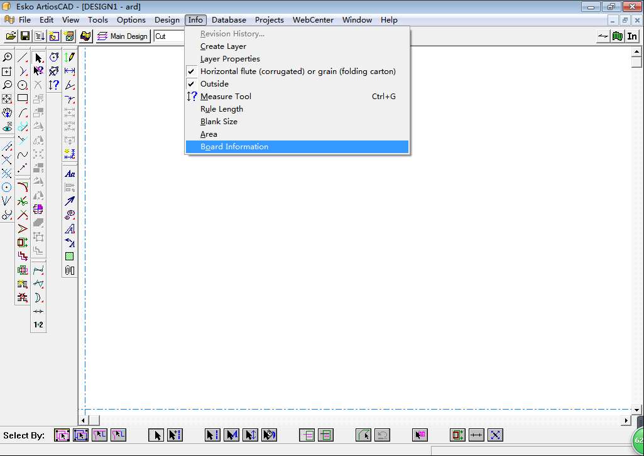The height and width of the screenshot is (456, 644).
Task: Click the green board icon top right
Action: [x=617, y=36]
